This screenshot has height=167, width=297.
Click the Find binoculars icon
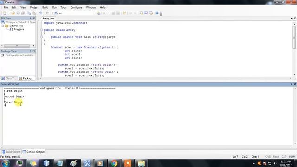pyautogui.click(x=56, y=13)
